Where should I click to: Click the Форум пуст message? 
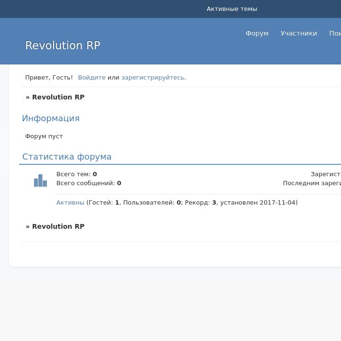pos(44,136)
